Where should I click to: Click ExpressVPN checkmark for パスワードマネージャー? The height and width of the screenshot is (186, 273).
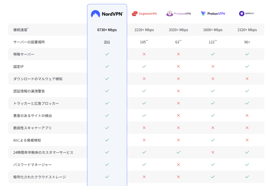tap(144, 164)
